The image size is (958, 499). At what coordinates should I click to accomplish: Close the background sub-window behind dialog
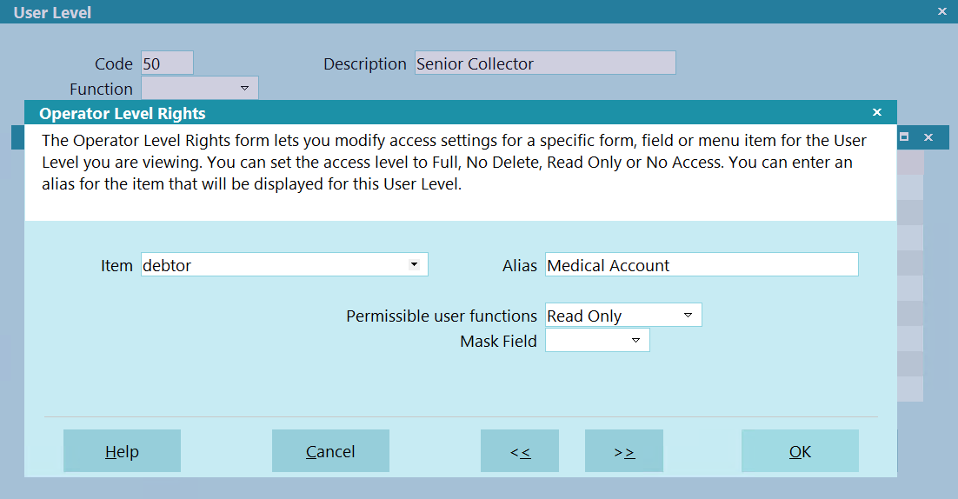pos(928,137)
